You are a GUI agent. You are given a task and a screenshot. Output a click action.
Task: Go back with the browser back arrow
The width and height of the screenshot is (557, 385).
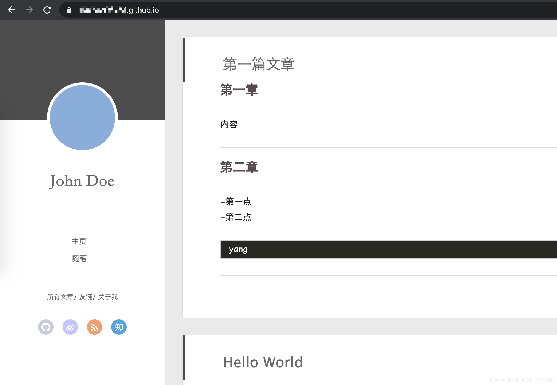(12, 10)
